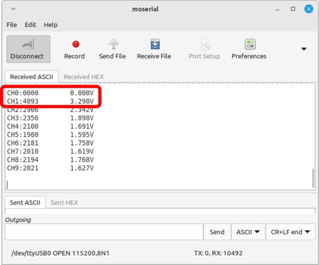The height and width of the screenshot is (265, 319).
Task: Maximize the moserial window
Action: pos(293,9)
